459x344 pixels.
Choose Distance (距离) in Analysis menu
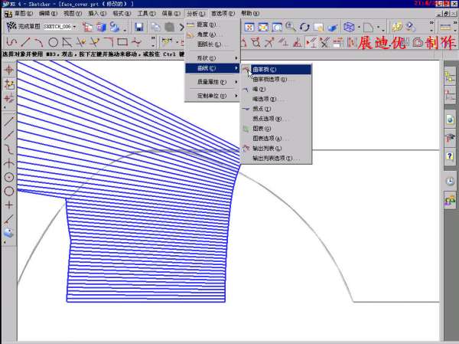207,25
